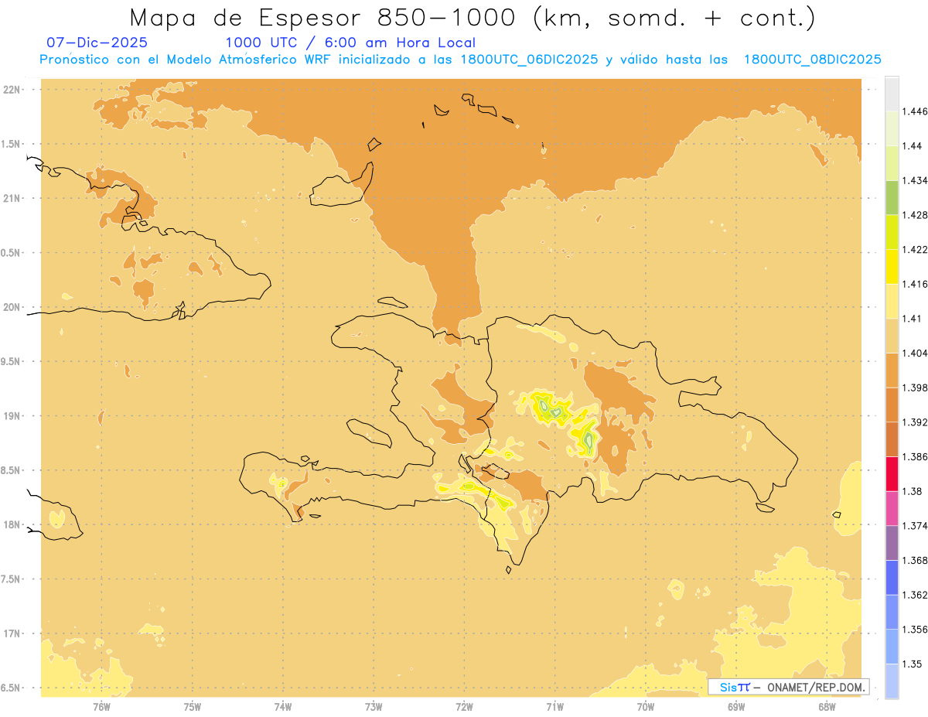
Task: Click the "1.404" colorbar value
Action: [x=915, y=353]
